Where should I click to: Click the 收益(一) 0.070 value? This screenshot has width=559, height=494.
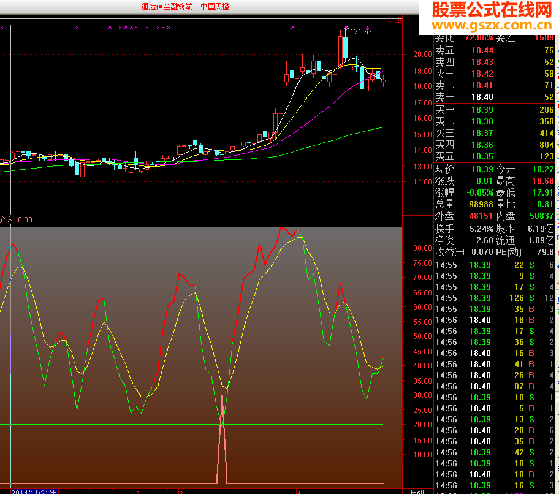[482, 253]
